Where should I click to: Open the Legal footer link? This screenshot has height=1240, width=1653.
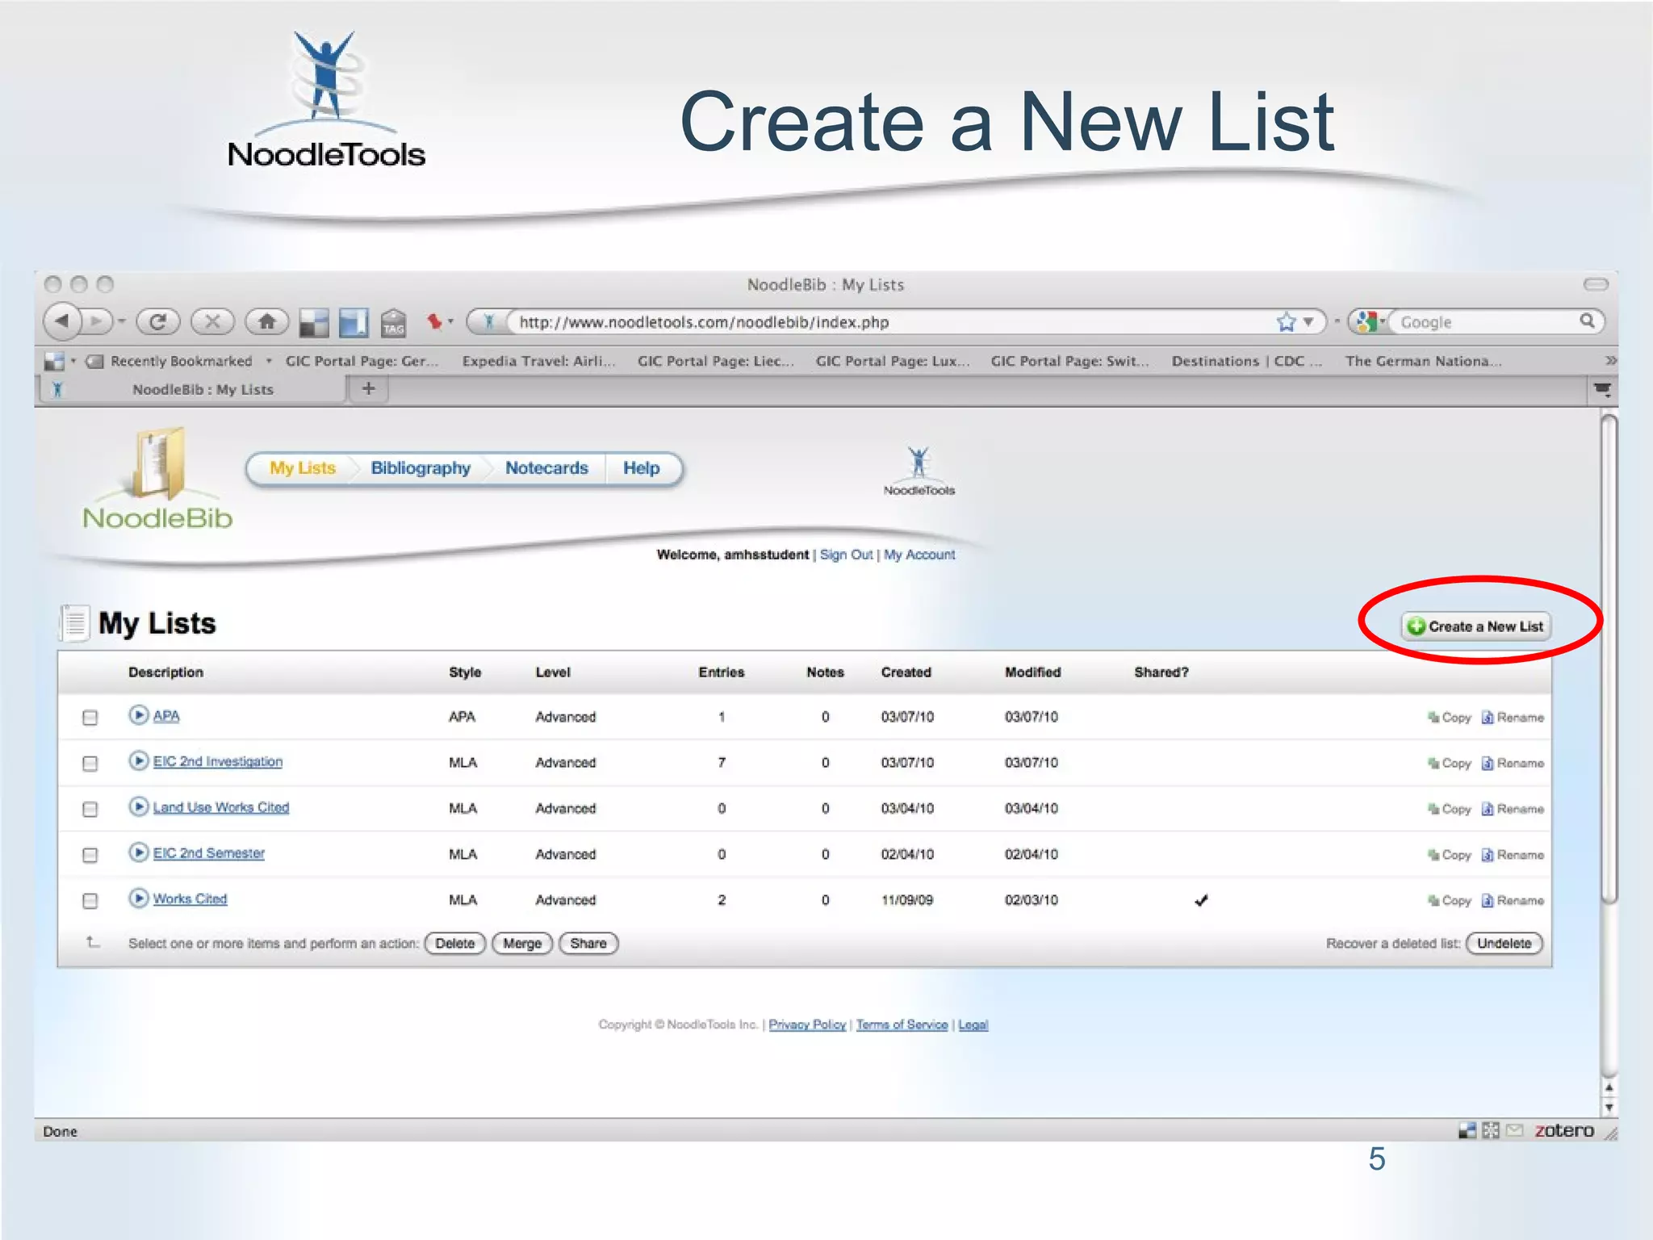coord(973,1024)
